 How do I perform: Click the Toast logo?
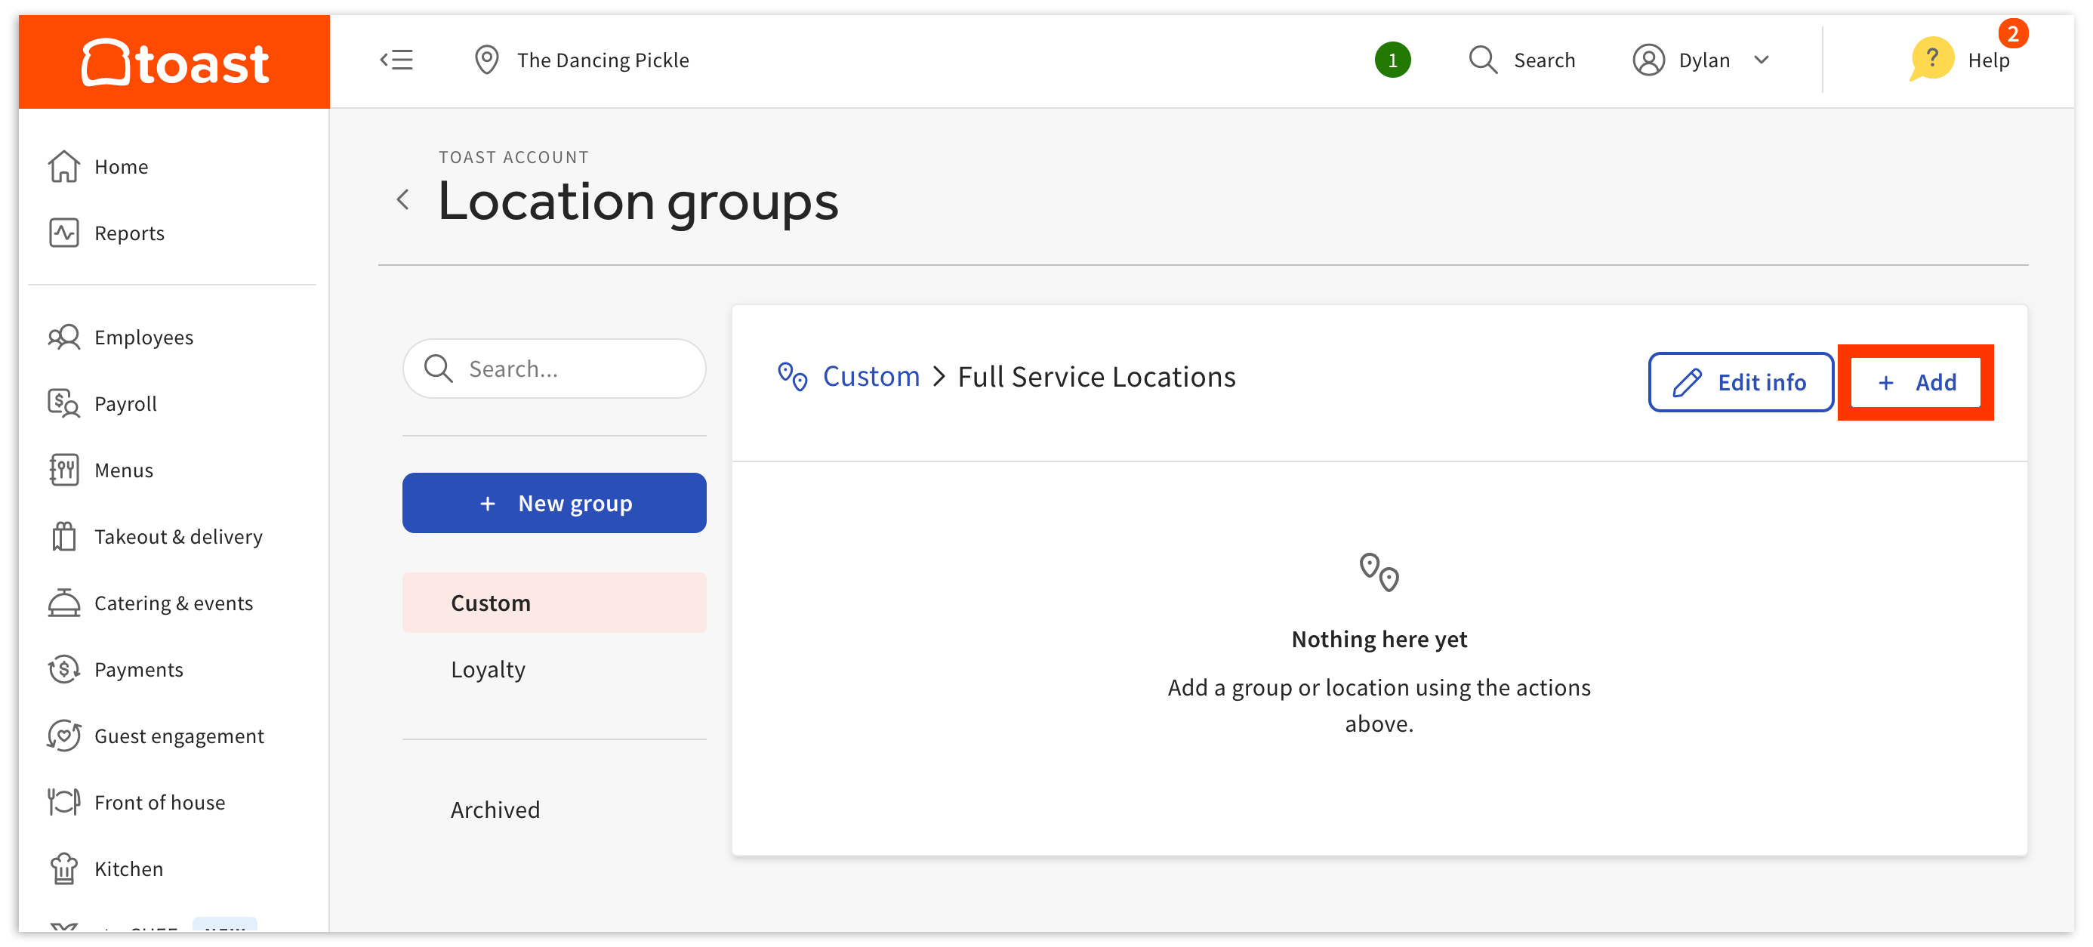pos(174,60)
